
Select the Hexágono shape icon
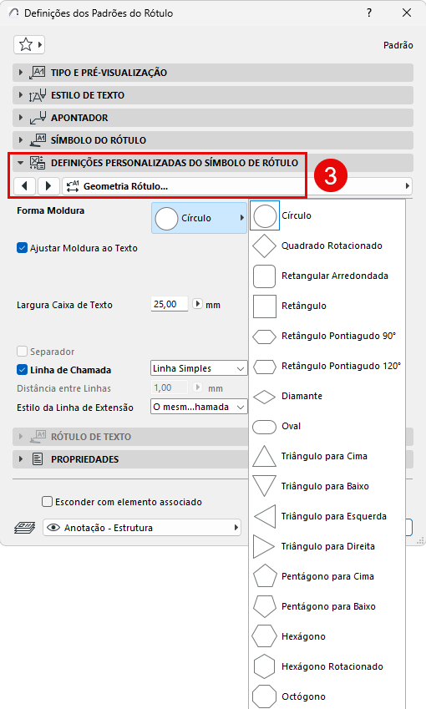coord(264,636)
